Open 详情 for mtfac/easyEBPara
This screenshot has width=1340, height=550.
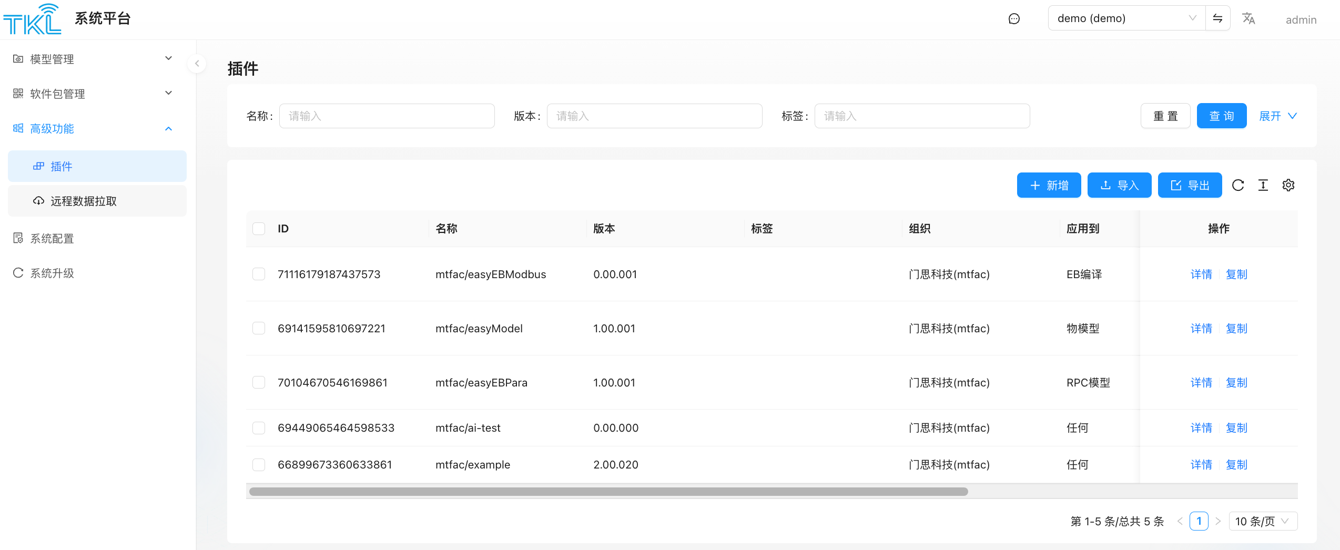point(1201,382)
